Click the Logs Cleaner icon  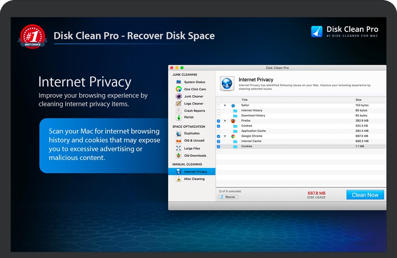(x=178, y=104)
